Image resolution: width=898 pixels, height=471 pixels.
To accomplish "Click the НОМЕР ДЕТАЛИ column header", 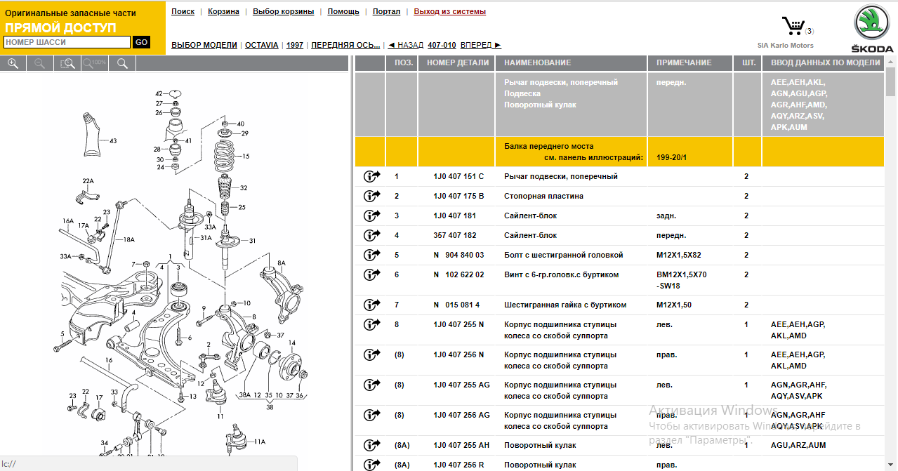I will 457,62.
